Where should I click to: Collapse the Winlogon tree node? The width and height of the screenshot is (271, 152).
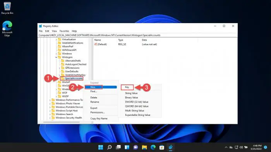click(56, 57)
